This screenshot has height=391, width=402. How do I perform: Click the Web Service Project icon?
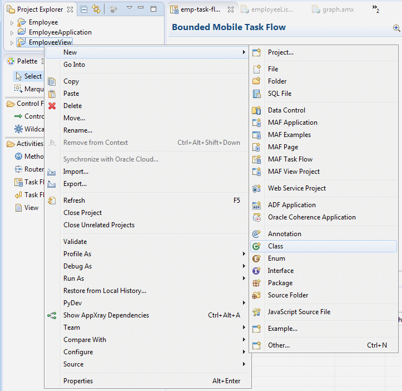click(257, 188)
